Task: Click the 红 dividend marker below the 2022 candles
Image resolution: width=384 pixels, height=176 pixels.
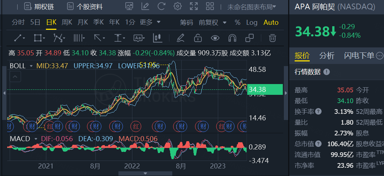Action: [x=135, y=127]
